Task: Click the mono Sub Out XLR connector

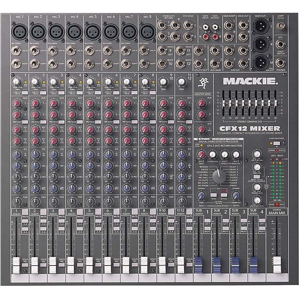Action: [x=260, y=62]
